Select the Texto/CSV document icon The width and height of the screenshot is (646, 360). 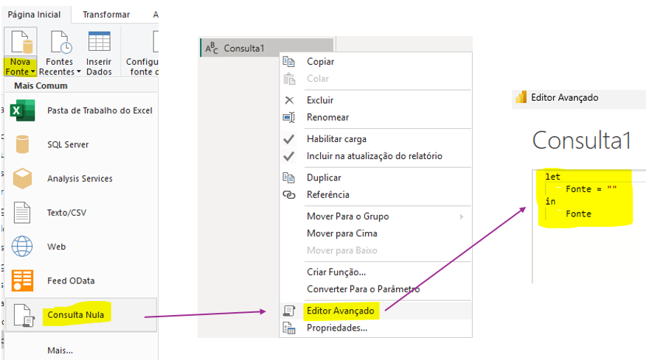(22, 213)
